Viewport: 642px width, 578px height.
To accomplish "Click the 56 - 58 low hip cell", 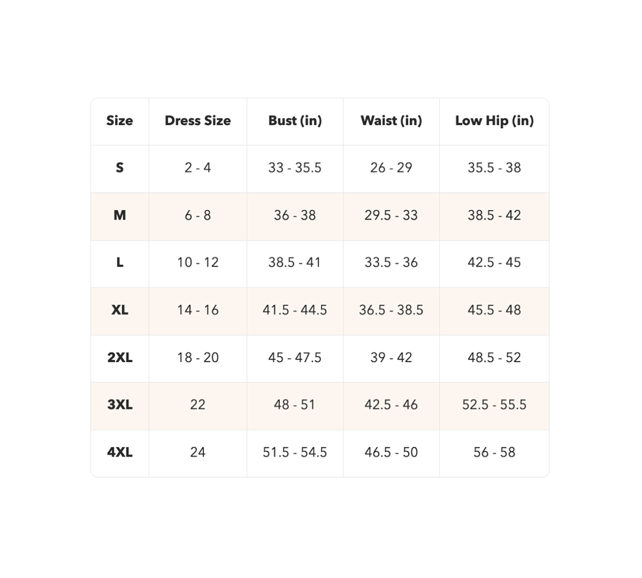I will pos(494,452).
